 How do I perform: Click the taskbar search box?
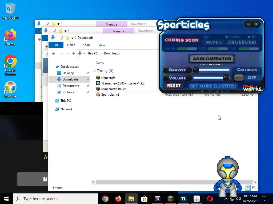(x=55, y=199)
